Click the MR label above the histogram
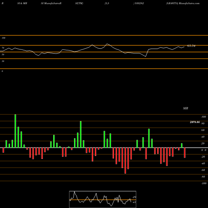The width and height of the screenshot is (208, 208). point(186,108)
